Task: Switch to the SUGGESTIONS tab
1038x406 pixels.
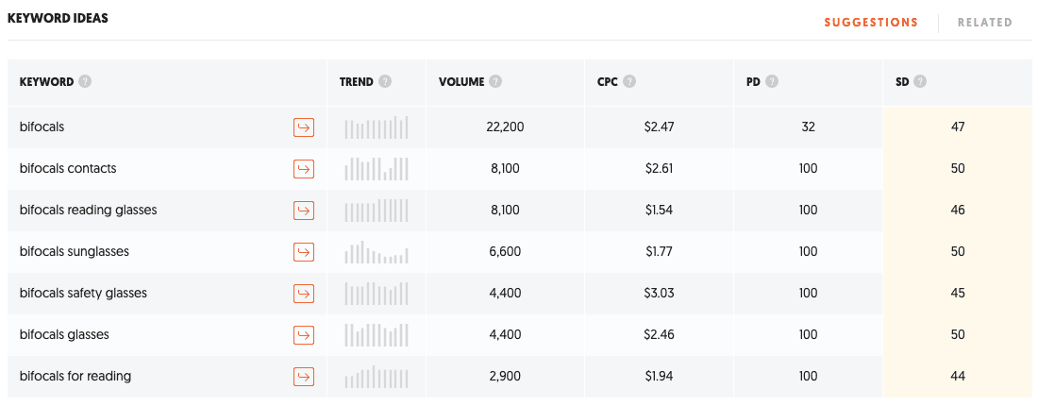Action: click(x=871, y=23)
